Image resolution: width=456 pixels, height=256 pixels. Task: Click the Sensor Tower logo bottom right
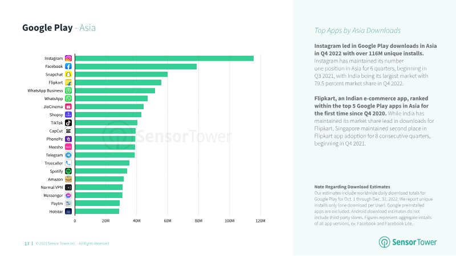tap(408, 242)
